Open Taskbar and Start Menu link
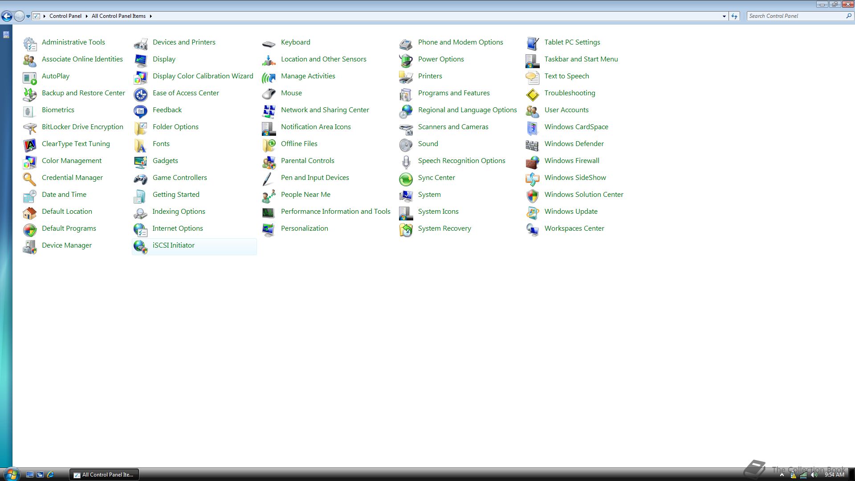Screen dimensions: 855x481 pos(581,59)
